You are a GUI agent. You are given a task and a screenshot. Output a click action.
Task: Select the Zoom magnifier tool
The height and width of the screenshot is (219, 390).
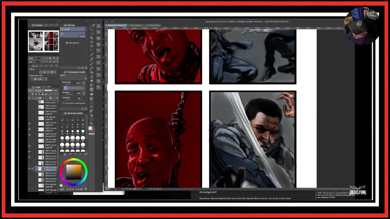(91, 29)
